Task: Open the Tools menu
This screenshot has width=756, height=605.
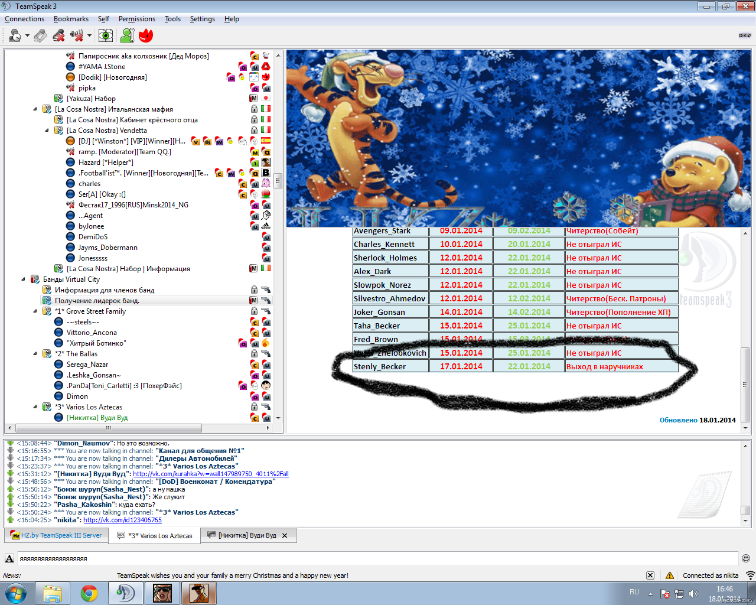Action: 172,19
